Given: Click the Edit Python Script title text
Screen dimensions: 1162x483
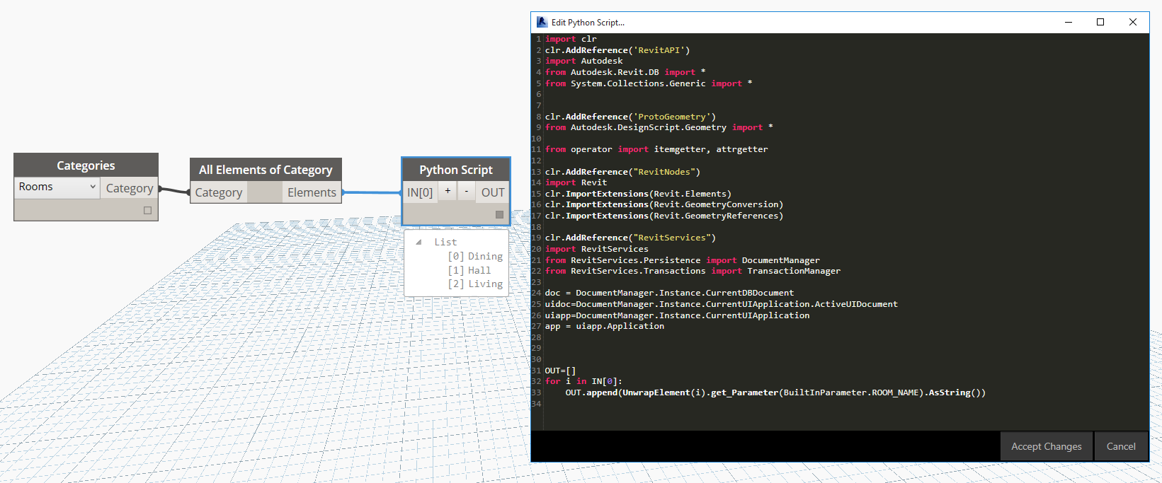Looking at the screenshot, I should (588, 23).
